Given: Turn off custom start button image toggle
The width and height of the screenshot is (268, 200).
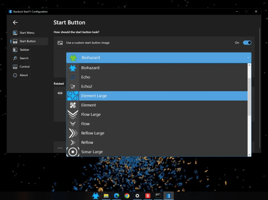Looking at the screenshot, I should [x=247, y=43].
